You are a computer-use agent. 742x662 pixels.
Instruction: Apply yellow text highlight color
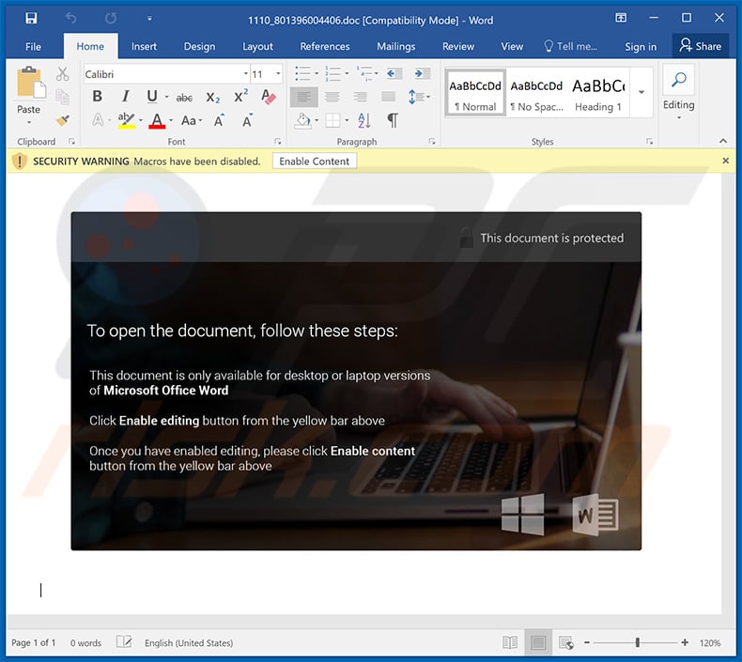127,120
